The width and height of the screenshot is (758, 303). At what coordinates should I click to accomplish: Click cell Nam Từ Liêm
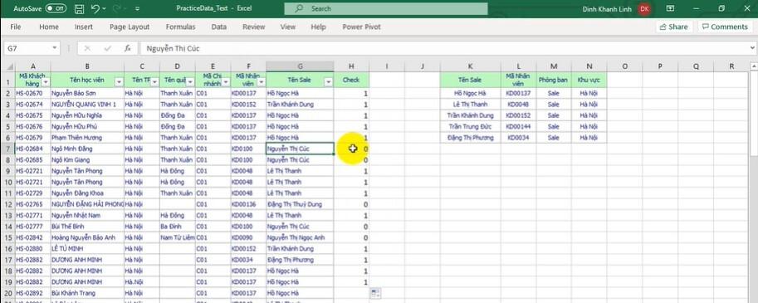pos(178,237)
